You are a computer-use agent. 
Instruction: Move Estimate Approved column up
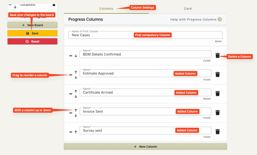pyautogui.click(x=76, y=72)
